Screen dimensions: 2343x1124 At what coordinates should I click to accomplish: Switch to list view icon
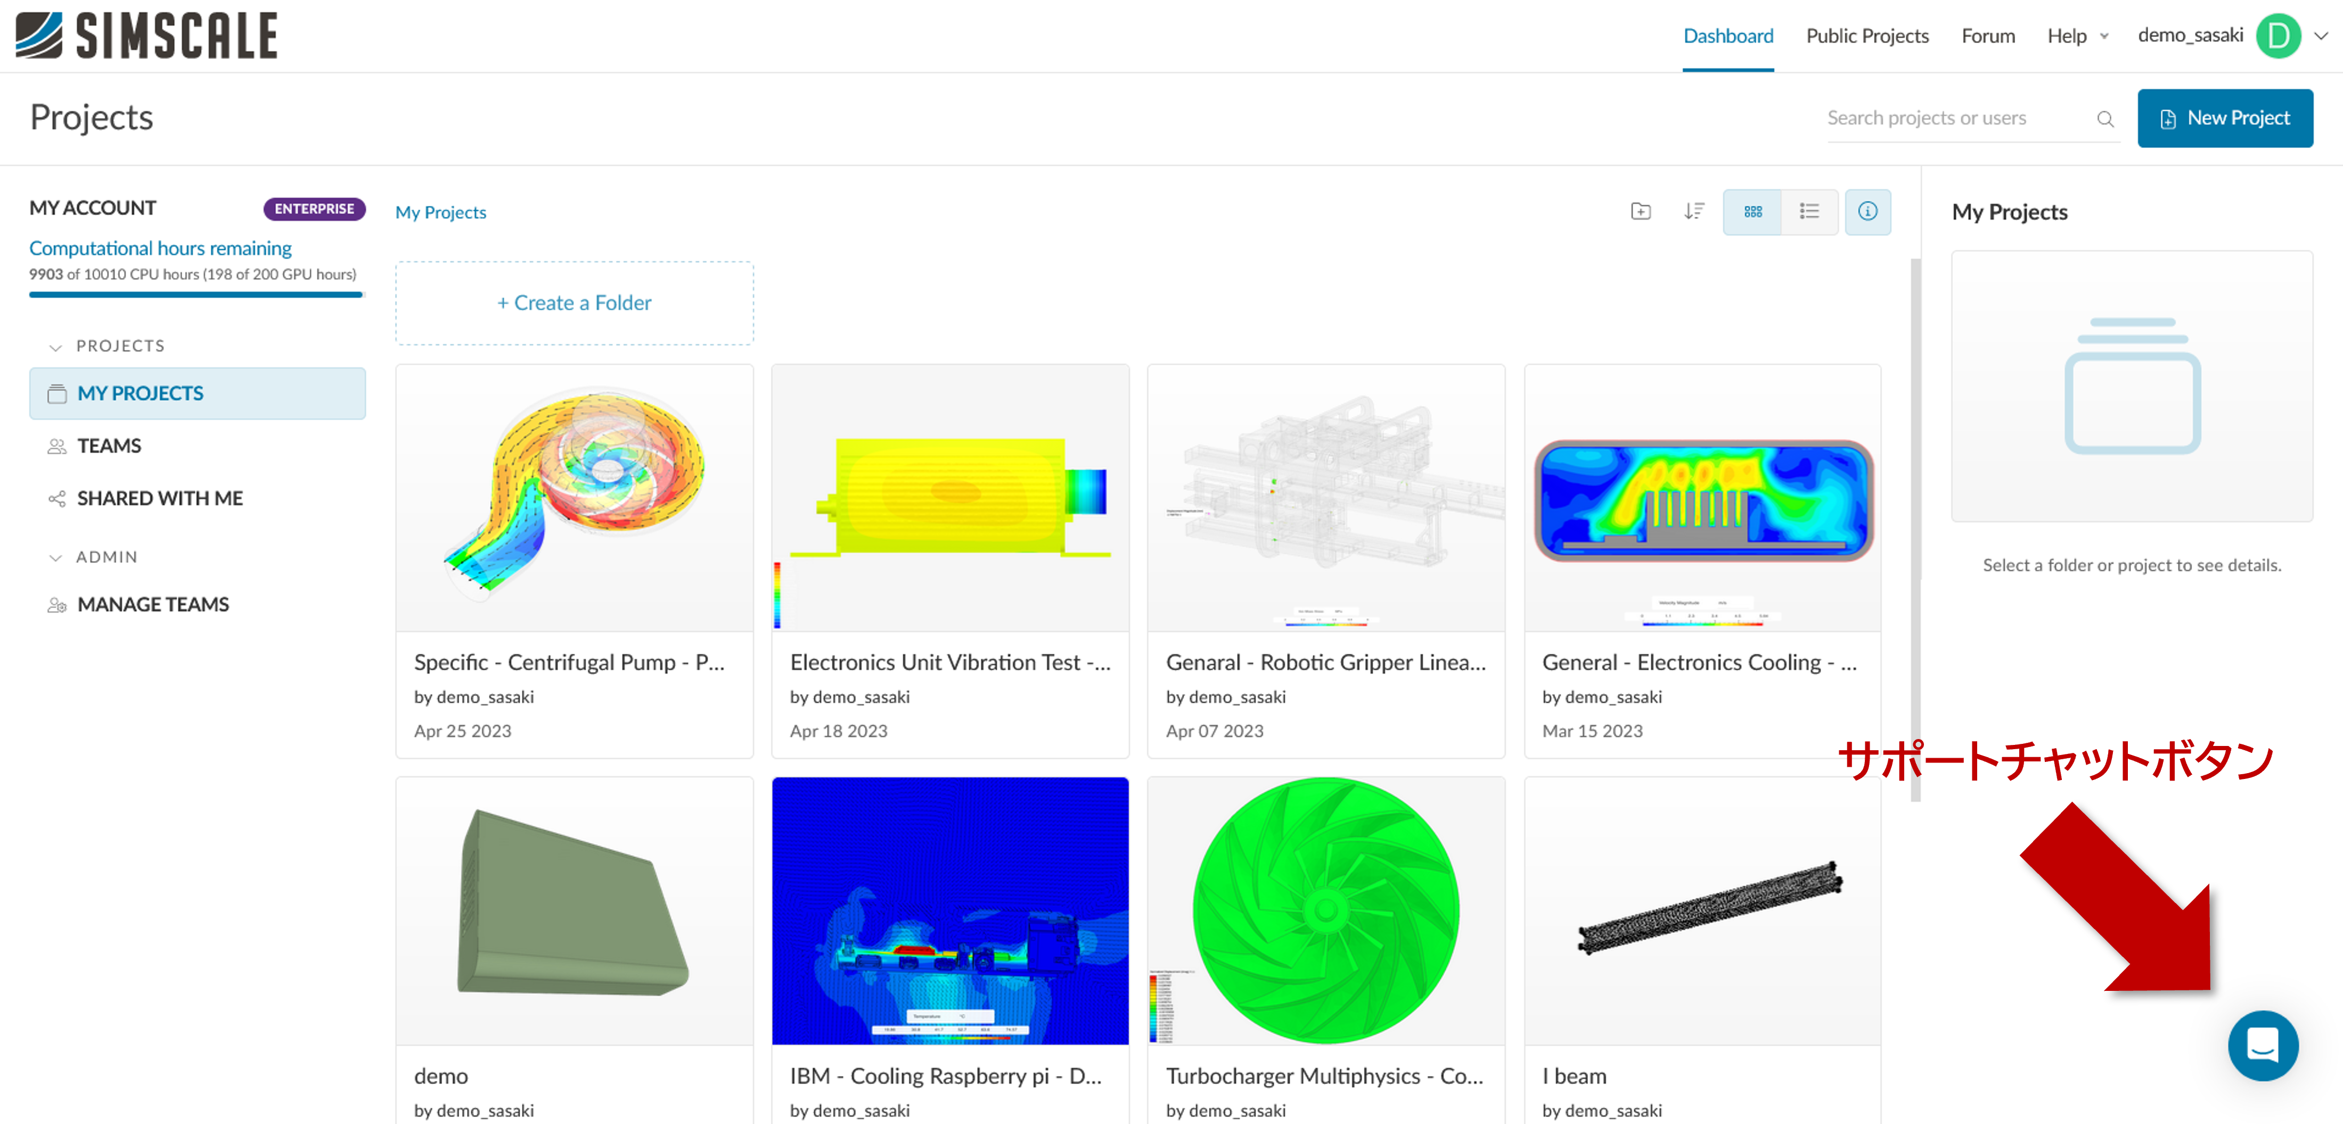coord(1809,211)
